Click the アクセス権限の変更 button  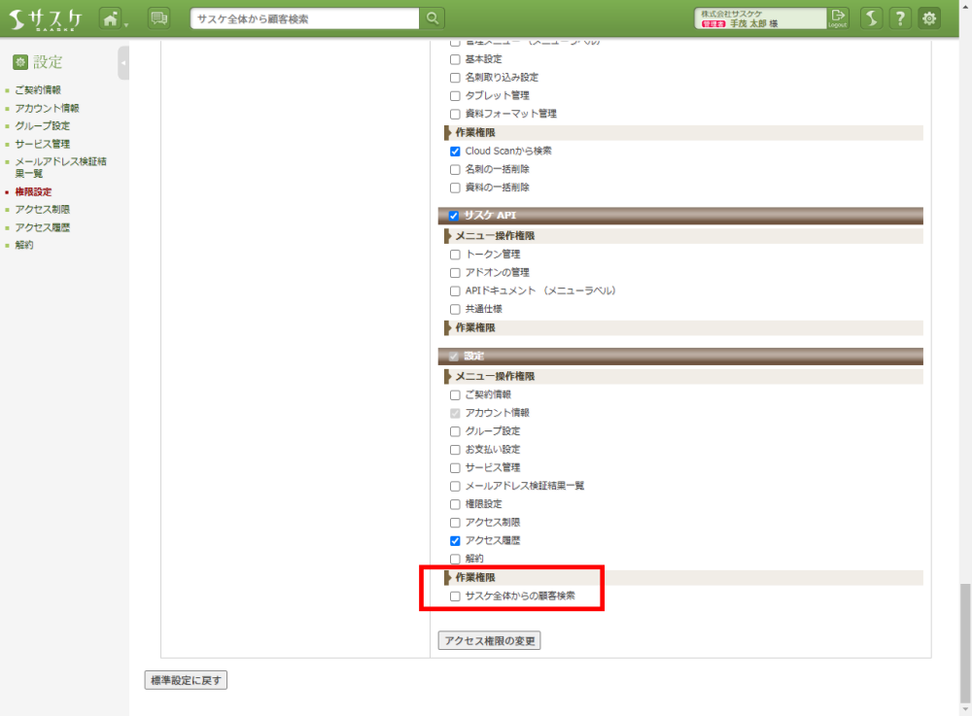point(489,640)
